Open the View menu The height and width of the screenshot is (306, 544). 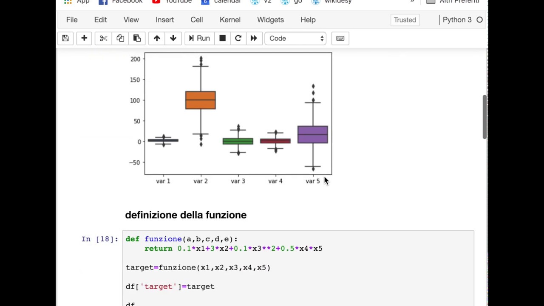click(x=131, y=20)
